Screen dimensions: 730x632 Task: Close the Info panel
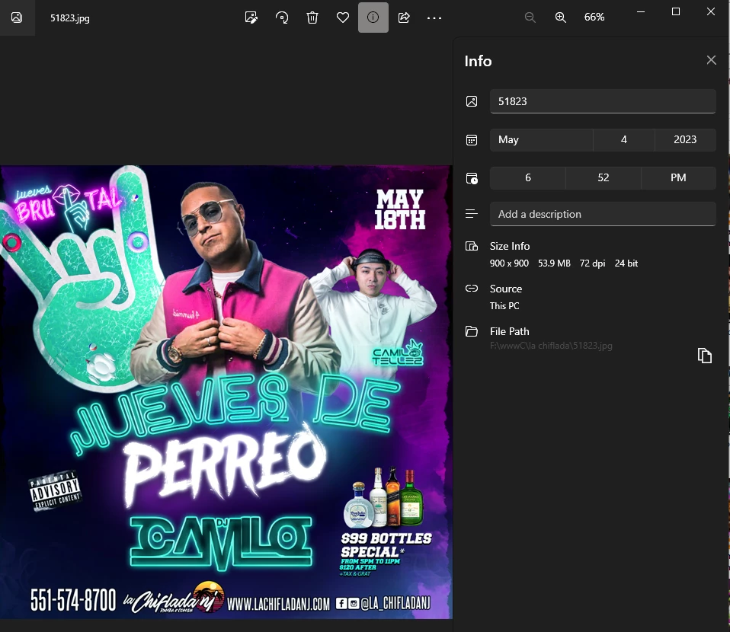click(x=712, y=60)
